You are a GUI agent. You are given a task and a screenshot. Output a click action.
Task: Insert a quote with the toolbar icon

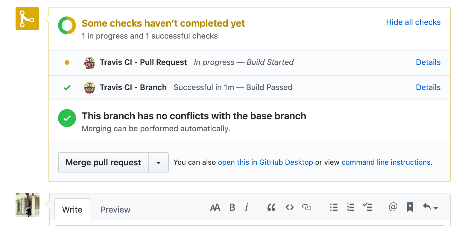point(271,207)
